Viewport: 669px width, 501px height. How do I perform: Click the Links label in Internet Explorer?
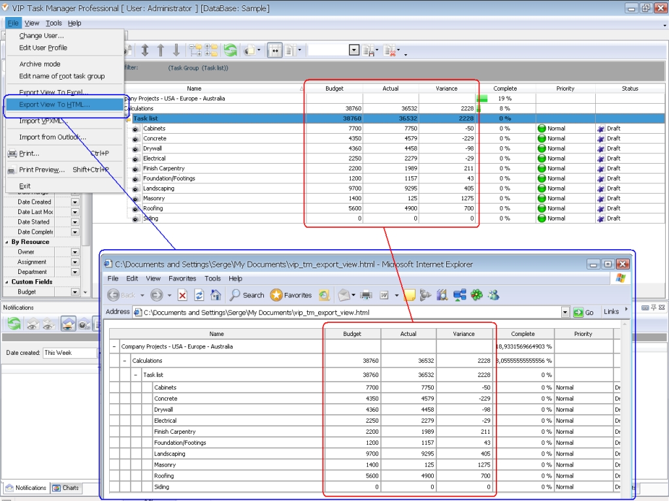pos(612,311)
